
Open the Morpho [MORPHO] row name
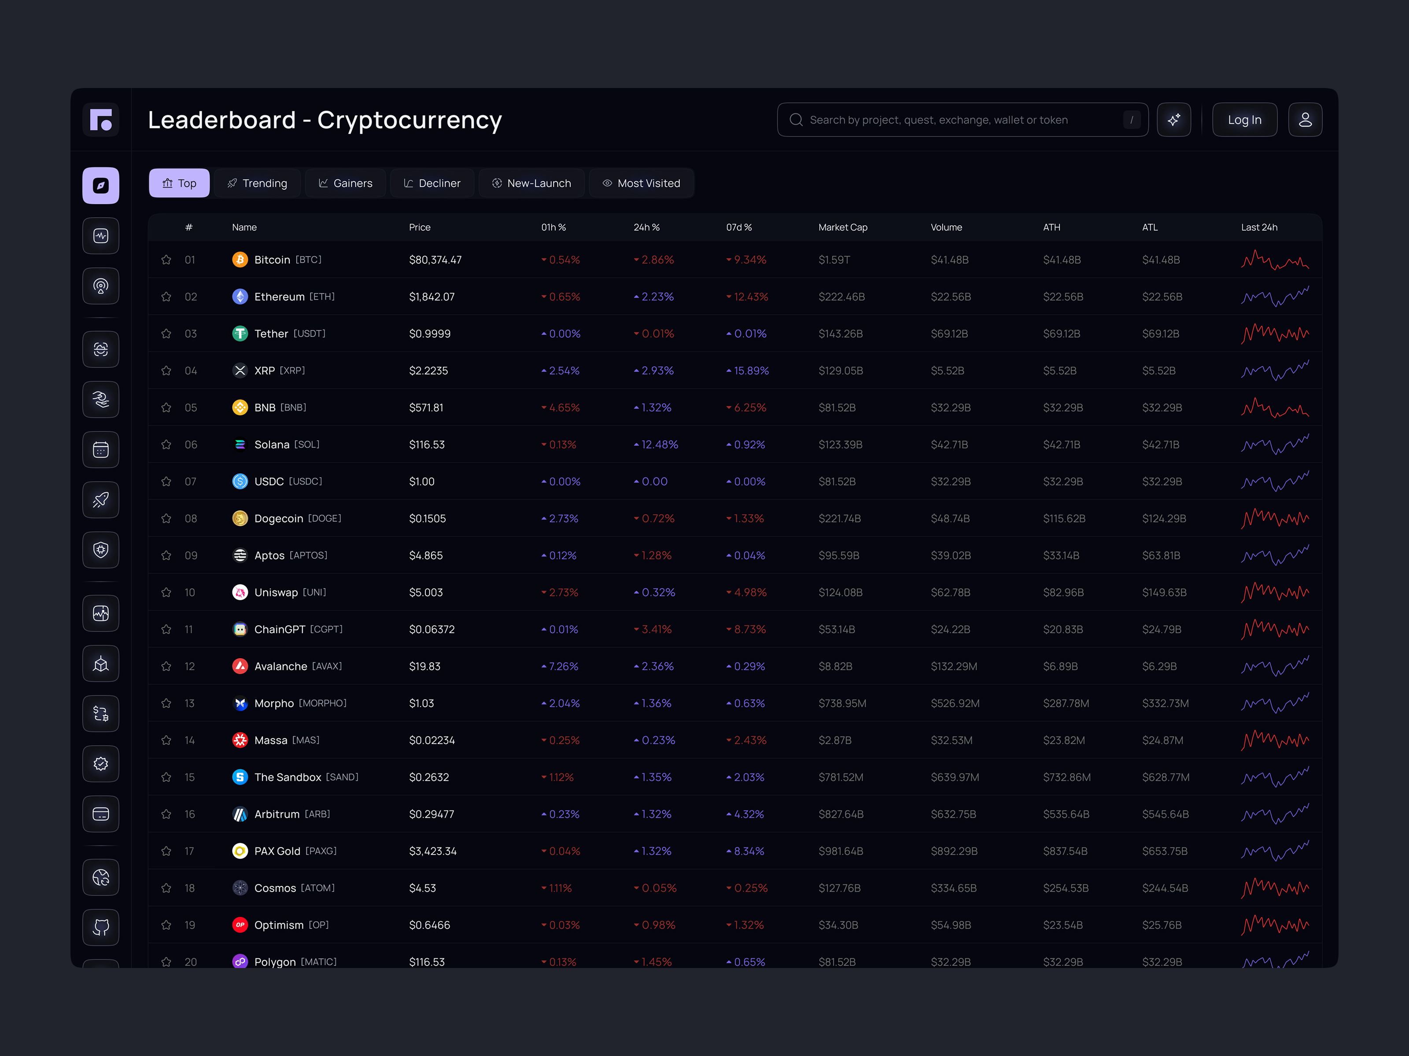point(301,704)
